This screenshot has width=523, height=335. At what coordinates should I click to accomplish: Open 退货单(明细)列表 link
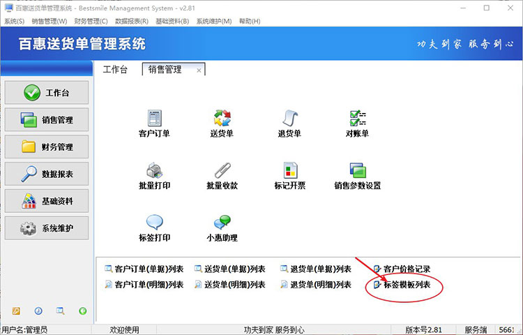point(316,285)
